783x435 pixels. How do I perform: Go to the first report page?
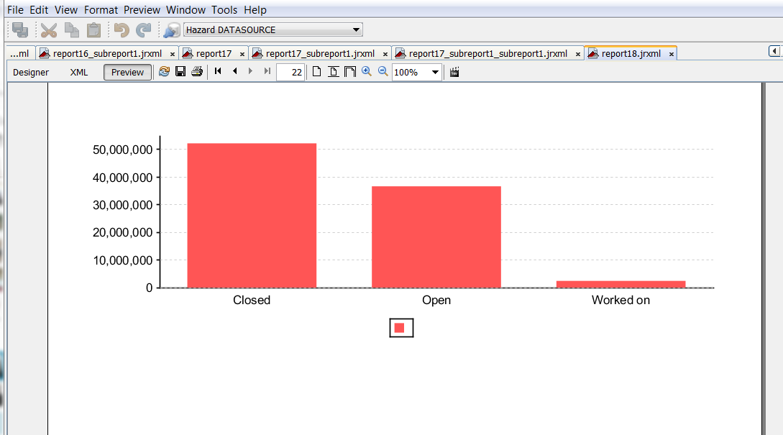coord(218,71)
